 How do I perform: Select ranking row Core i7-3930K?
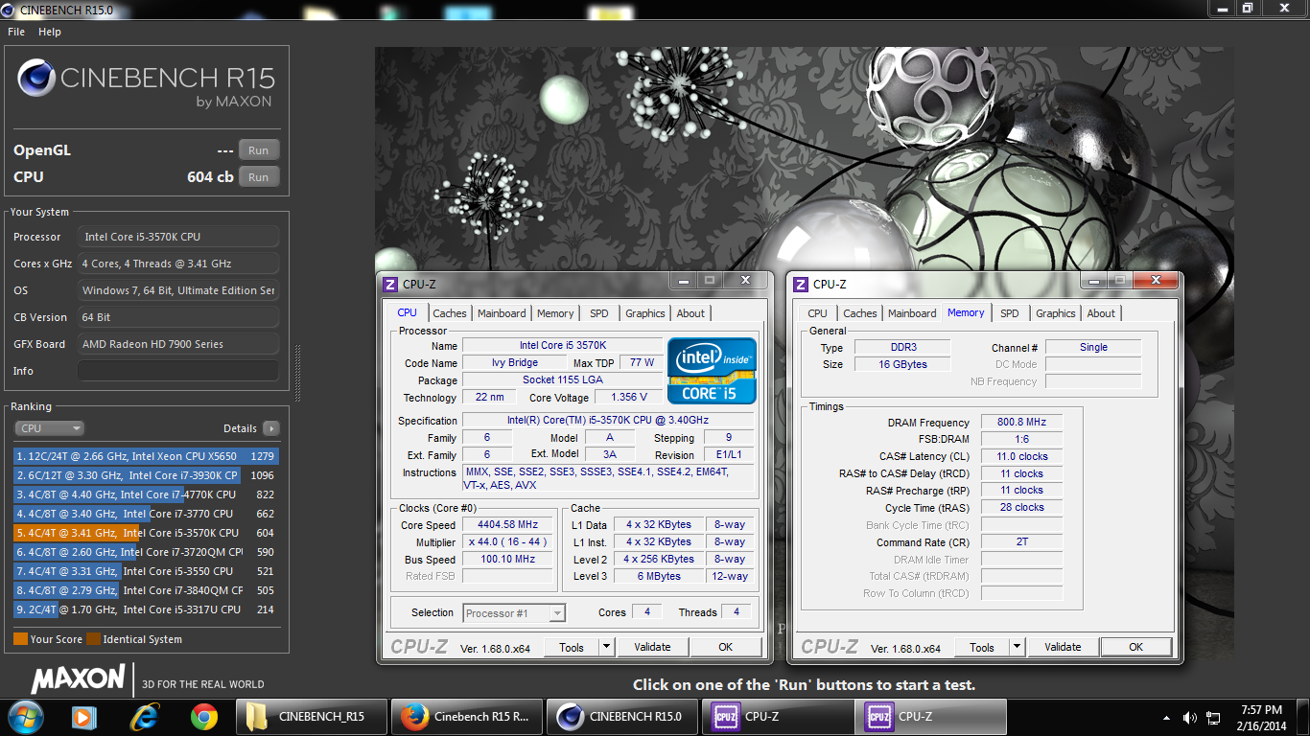pos(146,475)
